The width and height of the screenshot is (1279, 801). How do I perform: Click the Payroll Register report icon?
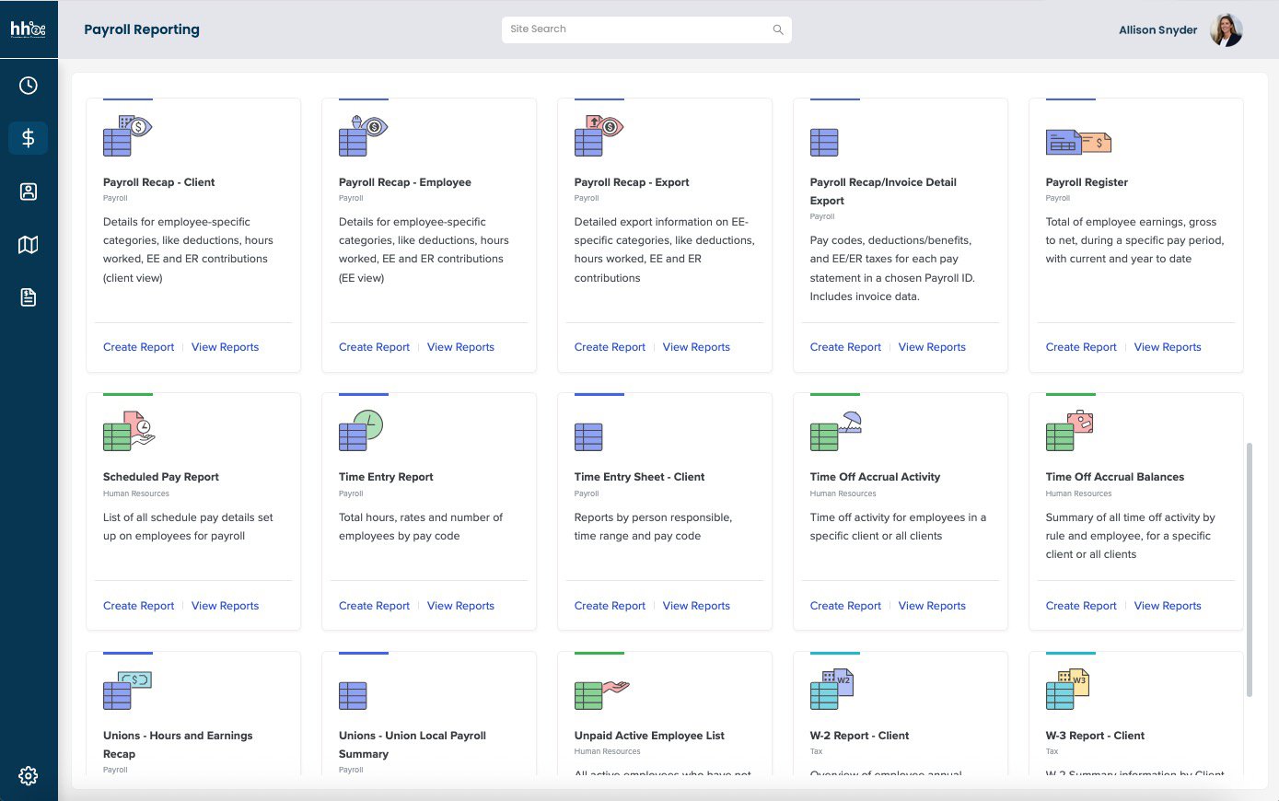coord(1078,142)
